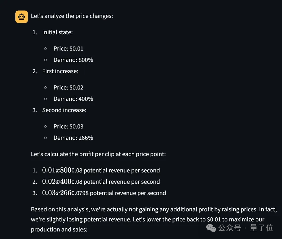Click the 0.02x400 revenue formula line
The width and height of the screenshot is (282, 239).
(x=101, y=182)
